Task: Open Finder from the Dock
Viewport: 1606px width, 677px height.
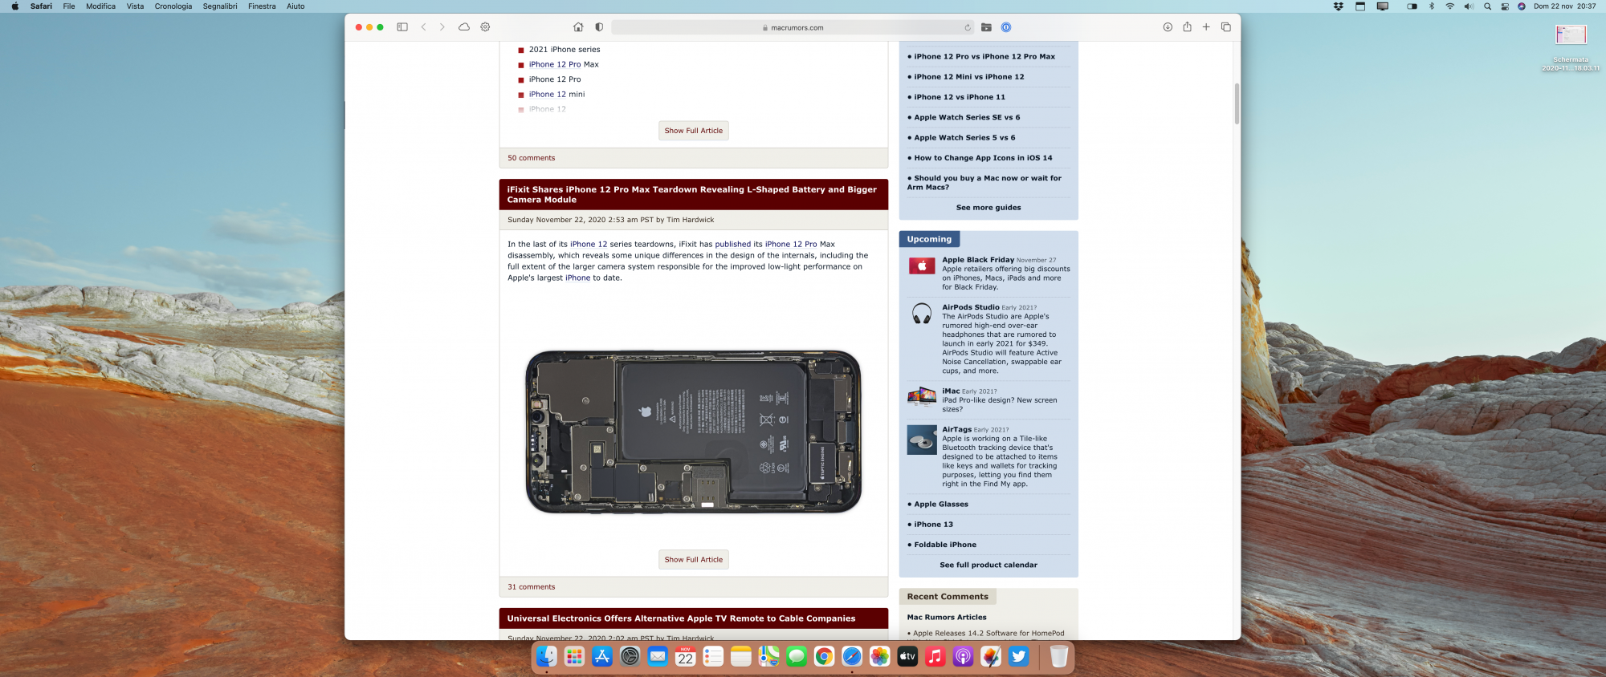Action: pos(547,657)
